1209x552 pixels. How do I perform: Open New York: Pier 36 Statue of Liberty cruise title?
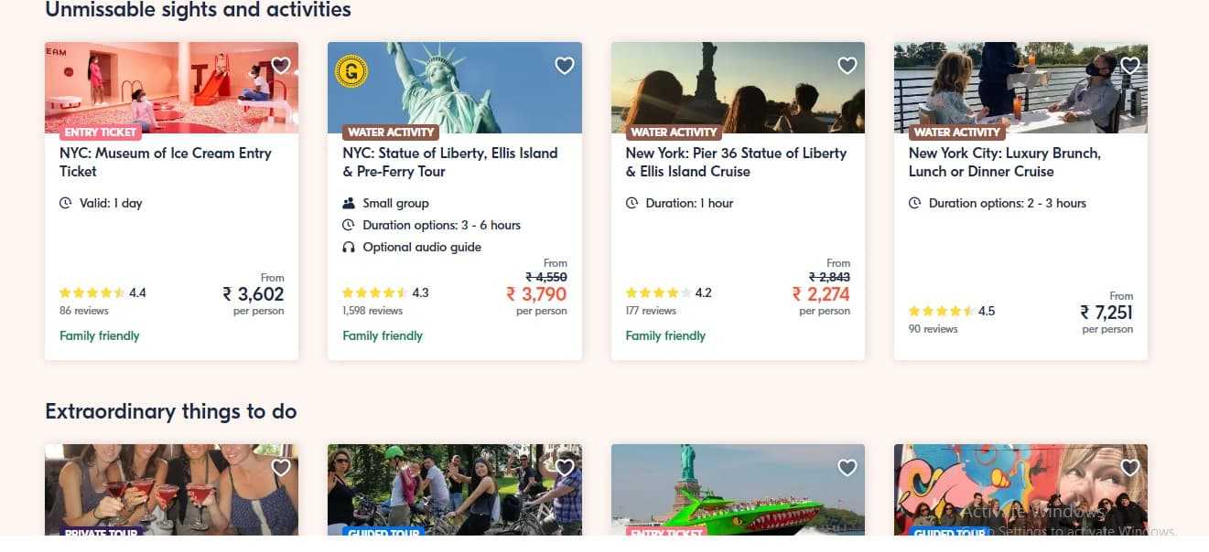click(x=736, y=162)
